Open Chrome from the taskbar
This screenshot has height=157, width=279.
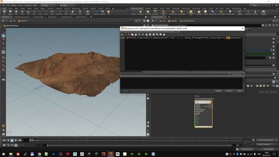click(39, 154)
